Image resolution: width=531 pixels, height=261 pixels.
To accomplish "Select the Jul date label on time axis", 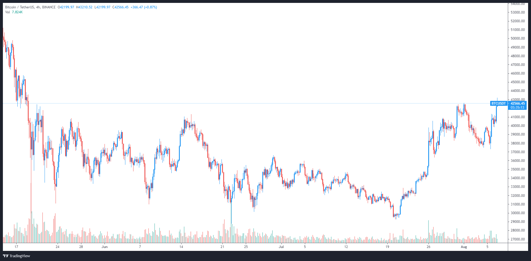I will coord(281,247).
